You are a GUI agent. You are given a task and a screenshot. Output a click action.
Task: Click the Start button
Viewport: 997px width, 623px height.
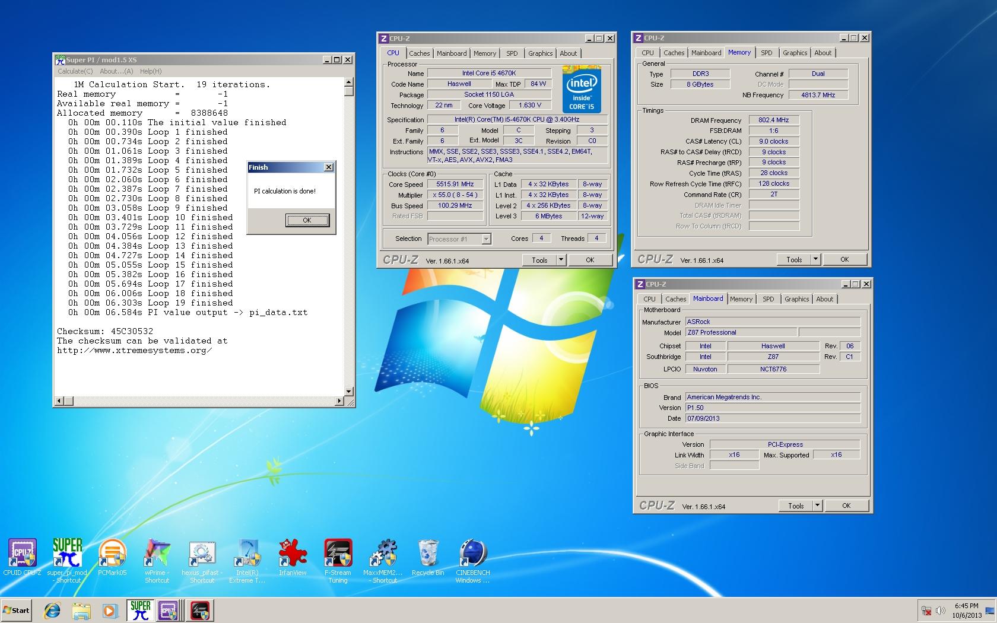click(17, 611)
